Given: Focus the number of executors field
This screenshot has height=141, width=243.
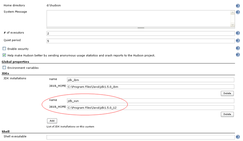Looking at the screenshot, I should pyautogui.click(x=141, y=33).
